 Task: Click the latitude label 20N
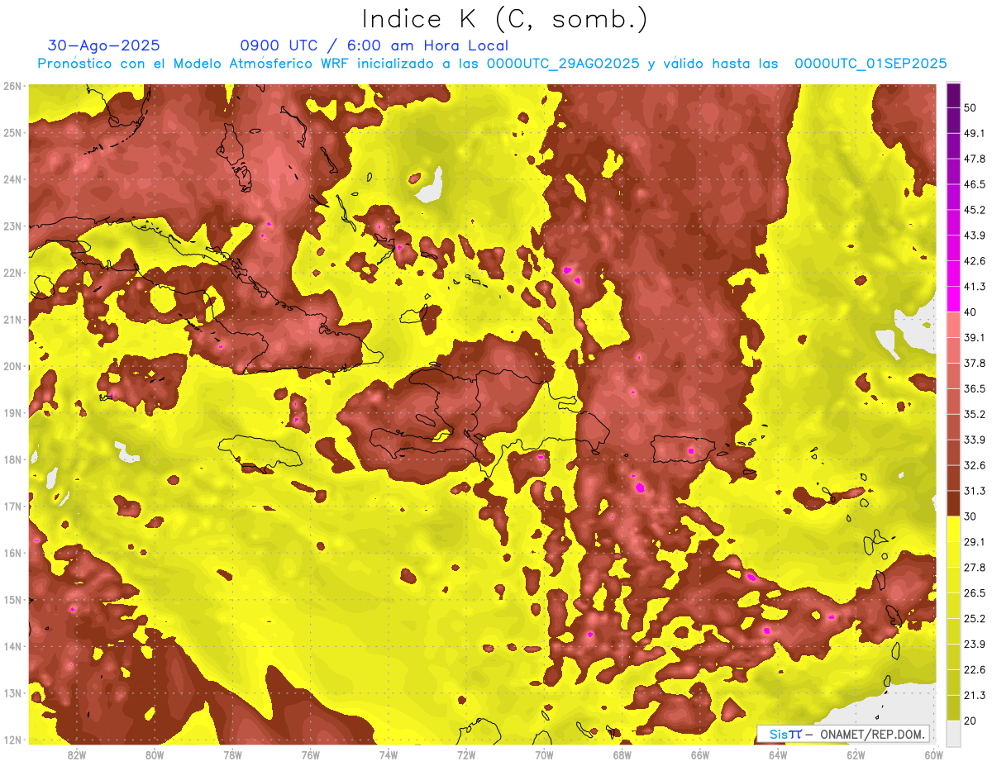coord(12,366)
